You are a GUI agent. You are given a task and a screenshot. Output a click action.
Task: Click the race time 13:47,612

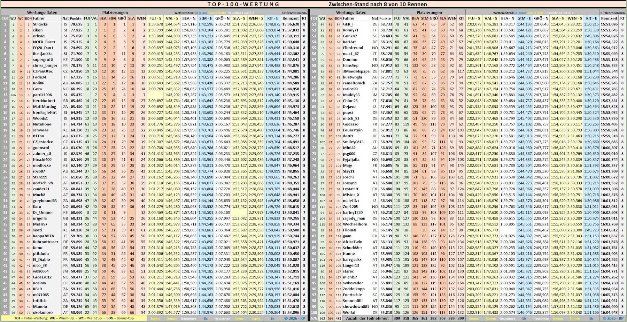point(609,230)
